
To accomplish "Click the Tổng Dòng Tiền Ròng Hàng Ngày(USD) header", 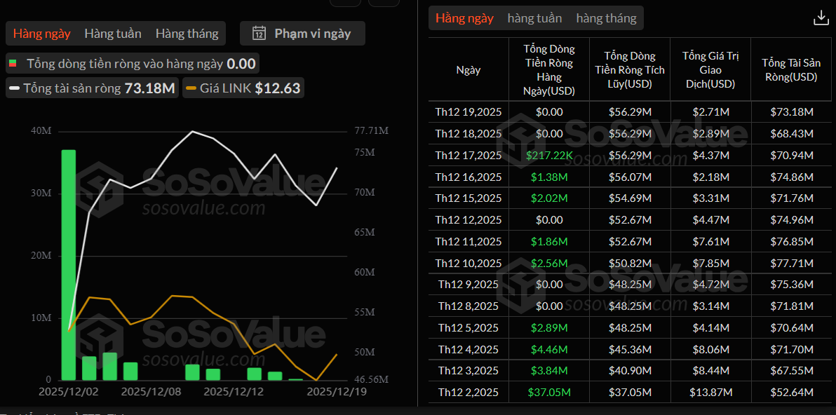I will tap(548, 70).
